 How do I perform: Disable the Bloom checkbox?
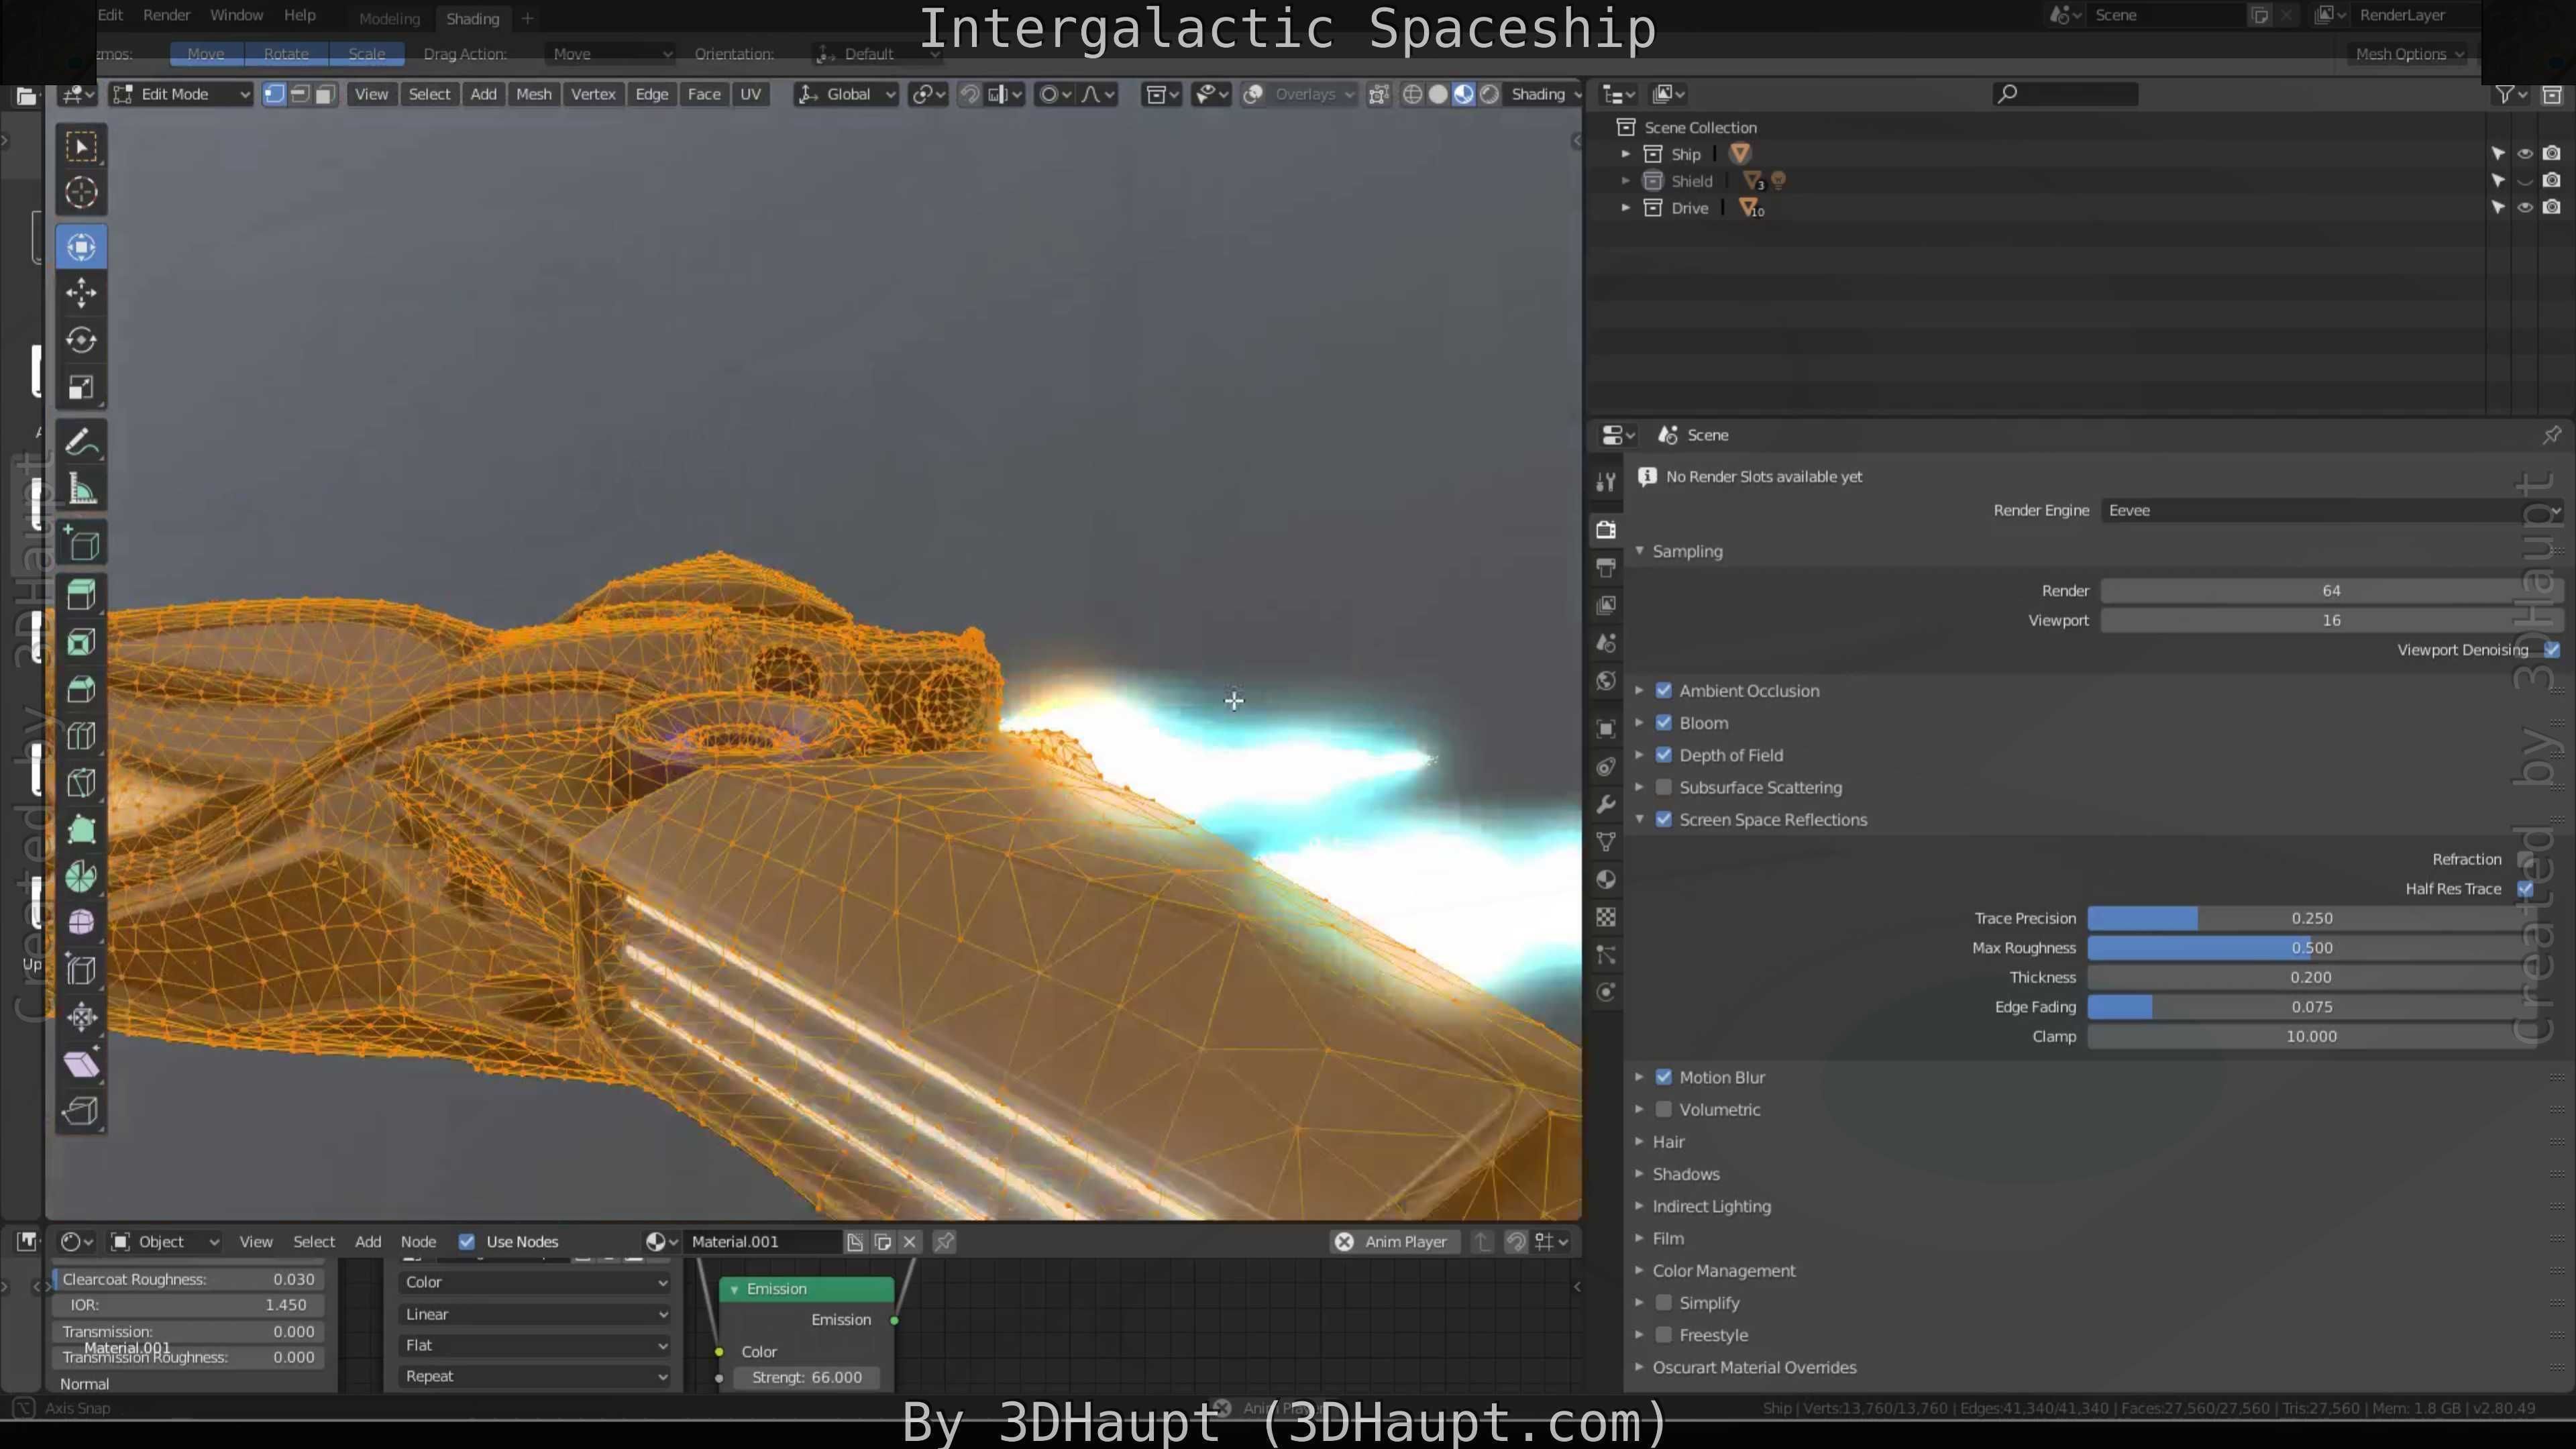click(1664, 723)
